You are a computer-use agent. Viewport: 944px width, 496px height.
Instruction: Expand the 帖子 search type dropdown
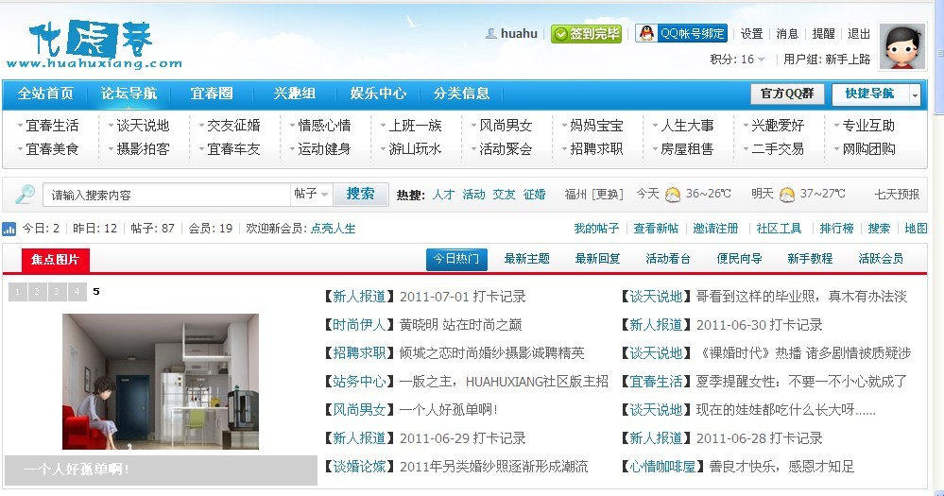311,194
